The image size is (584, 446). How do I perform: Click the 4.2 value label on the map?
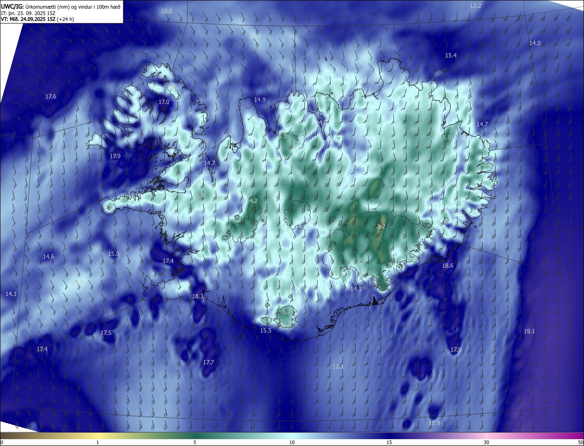[x=254, y=201]
